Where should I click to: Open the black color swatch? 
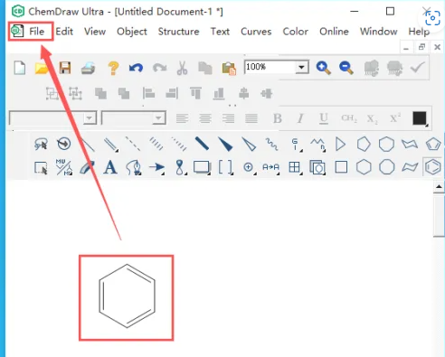(x=420, y=118)
